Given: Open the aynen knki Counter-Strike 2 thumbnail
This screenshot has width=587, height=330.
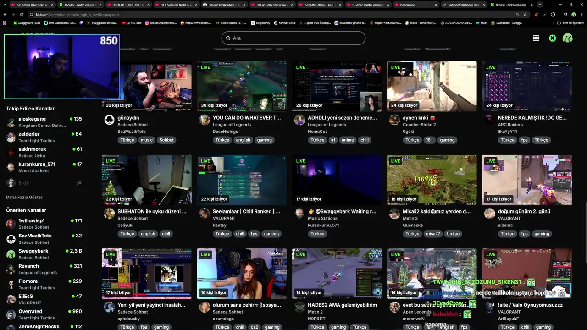Looking at the screenshot, I should (x=432, y=86).
